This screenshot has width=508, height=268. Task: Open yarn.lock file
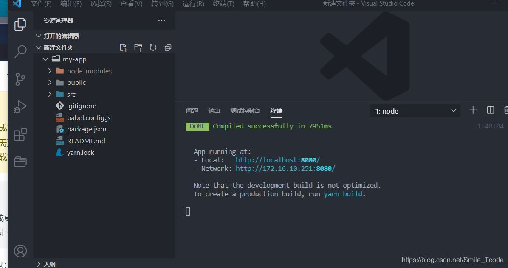80,152
